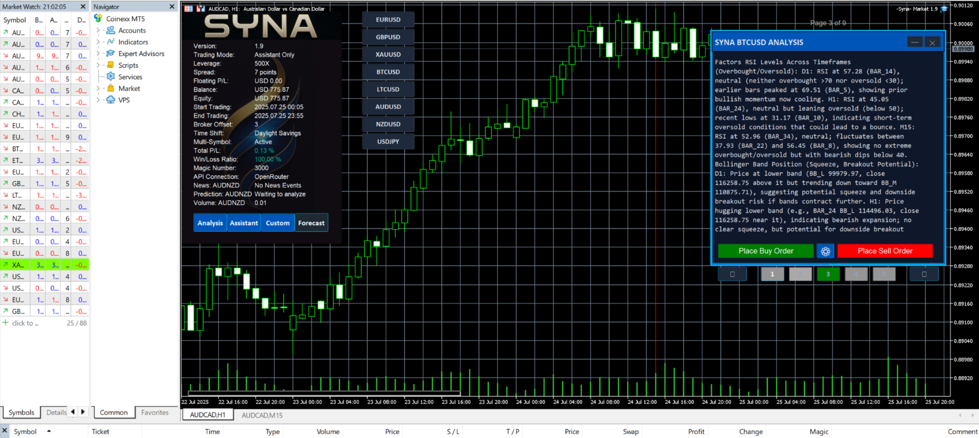
Task: Click the Place Sell Order button
Action: click(885, 251)
